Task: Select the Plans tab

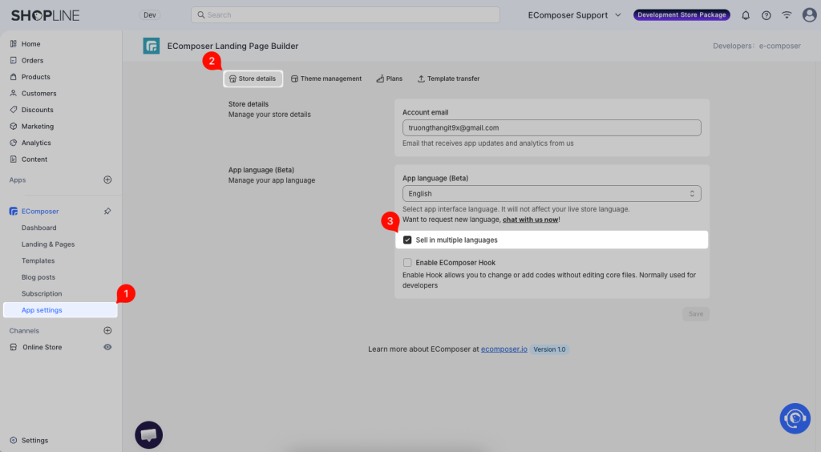Action: 389,79
